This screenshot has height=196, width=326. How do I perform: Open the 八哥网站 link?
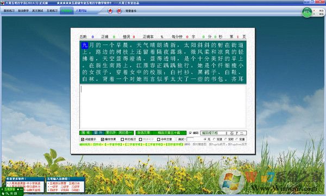click(81, 11)
